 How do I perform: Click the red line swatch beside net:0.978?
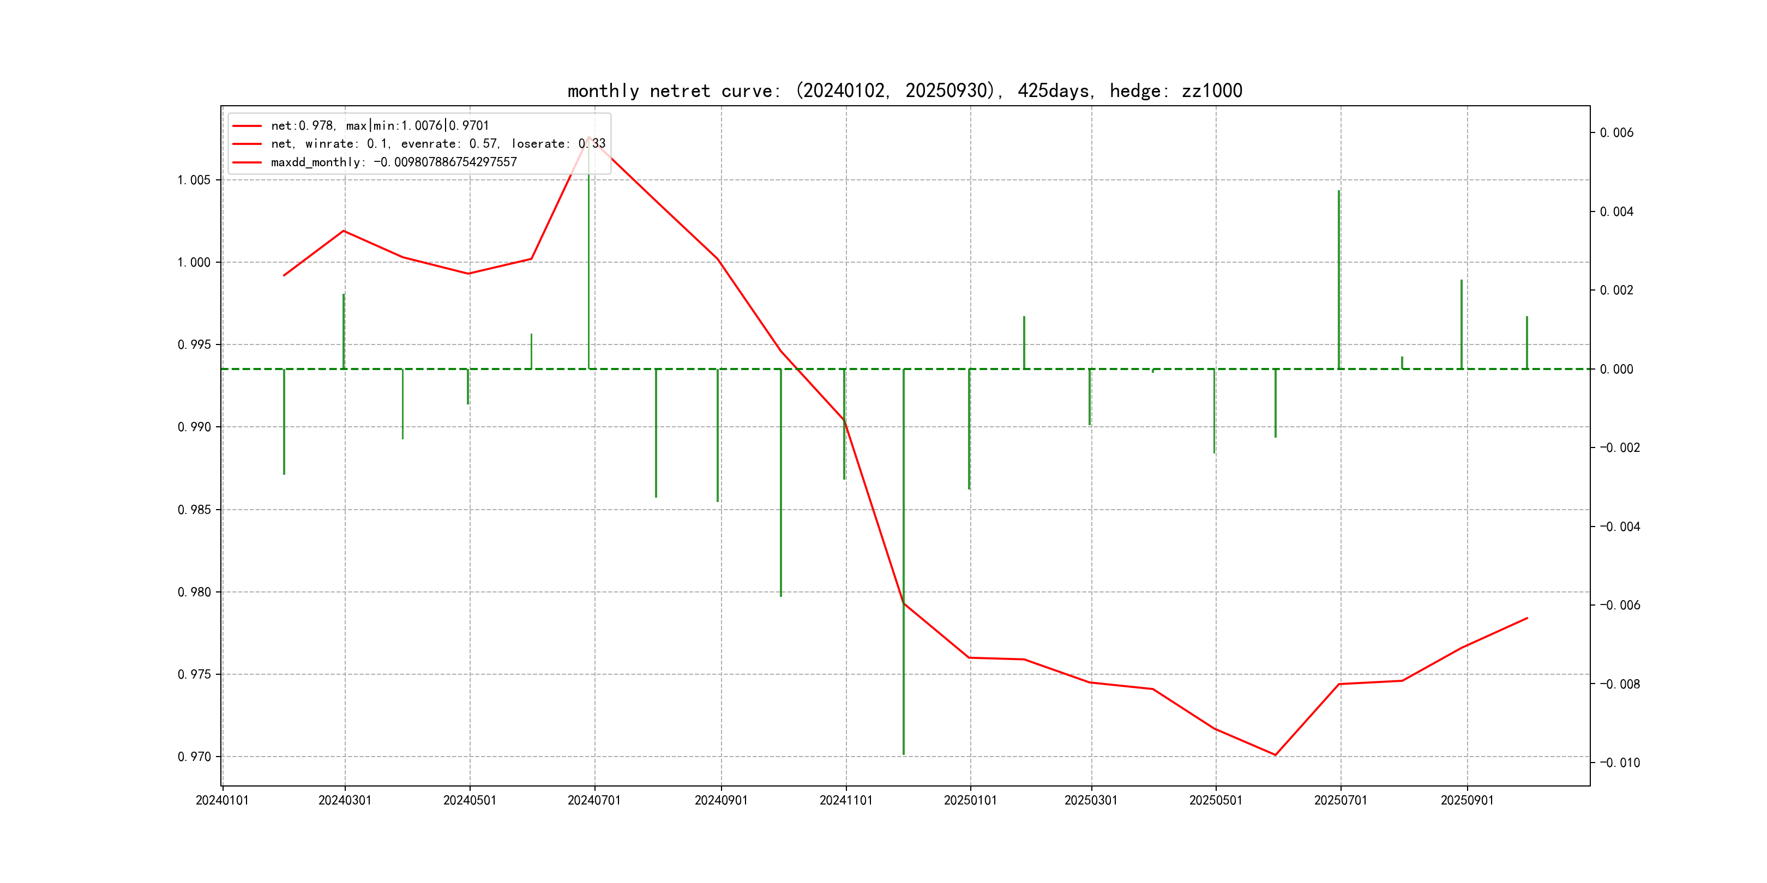click(x=247, y=126)
